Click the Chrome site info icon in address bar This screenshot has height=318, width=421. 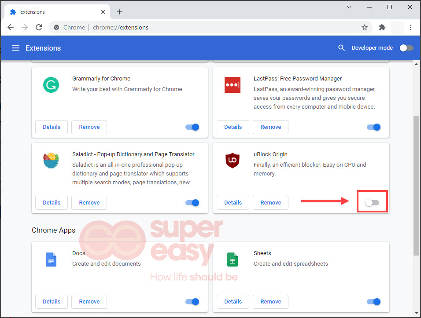56,27
